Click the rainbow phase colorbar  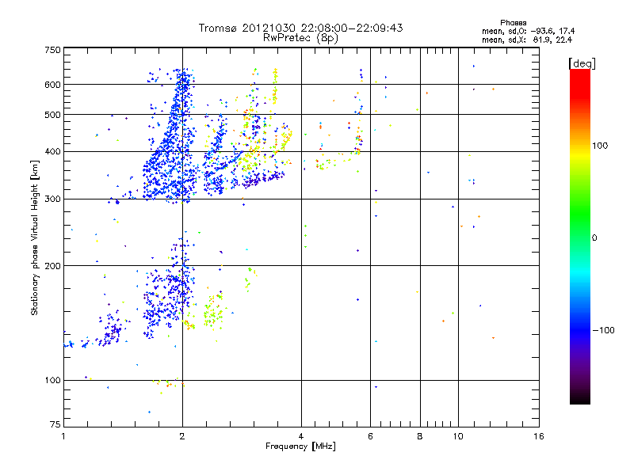[x=580, y=236]
